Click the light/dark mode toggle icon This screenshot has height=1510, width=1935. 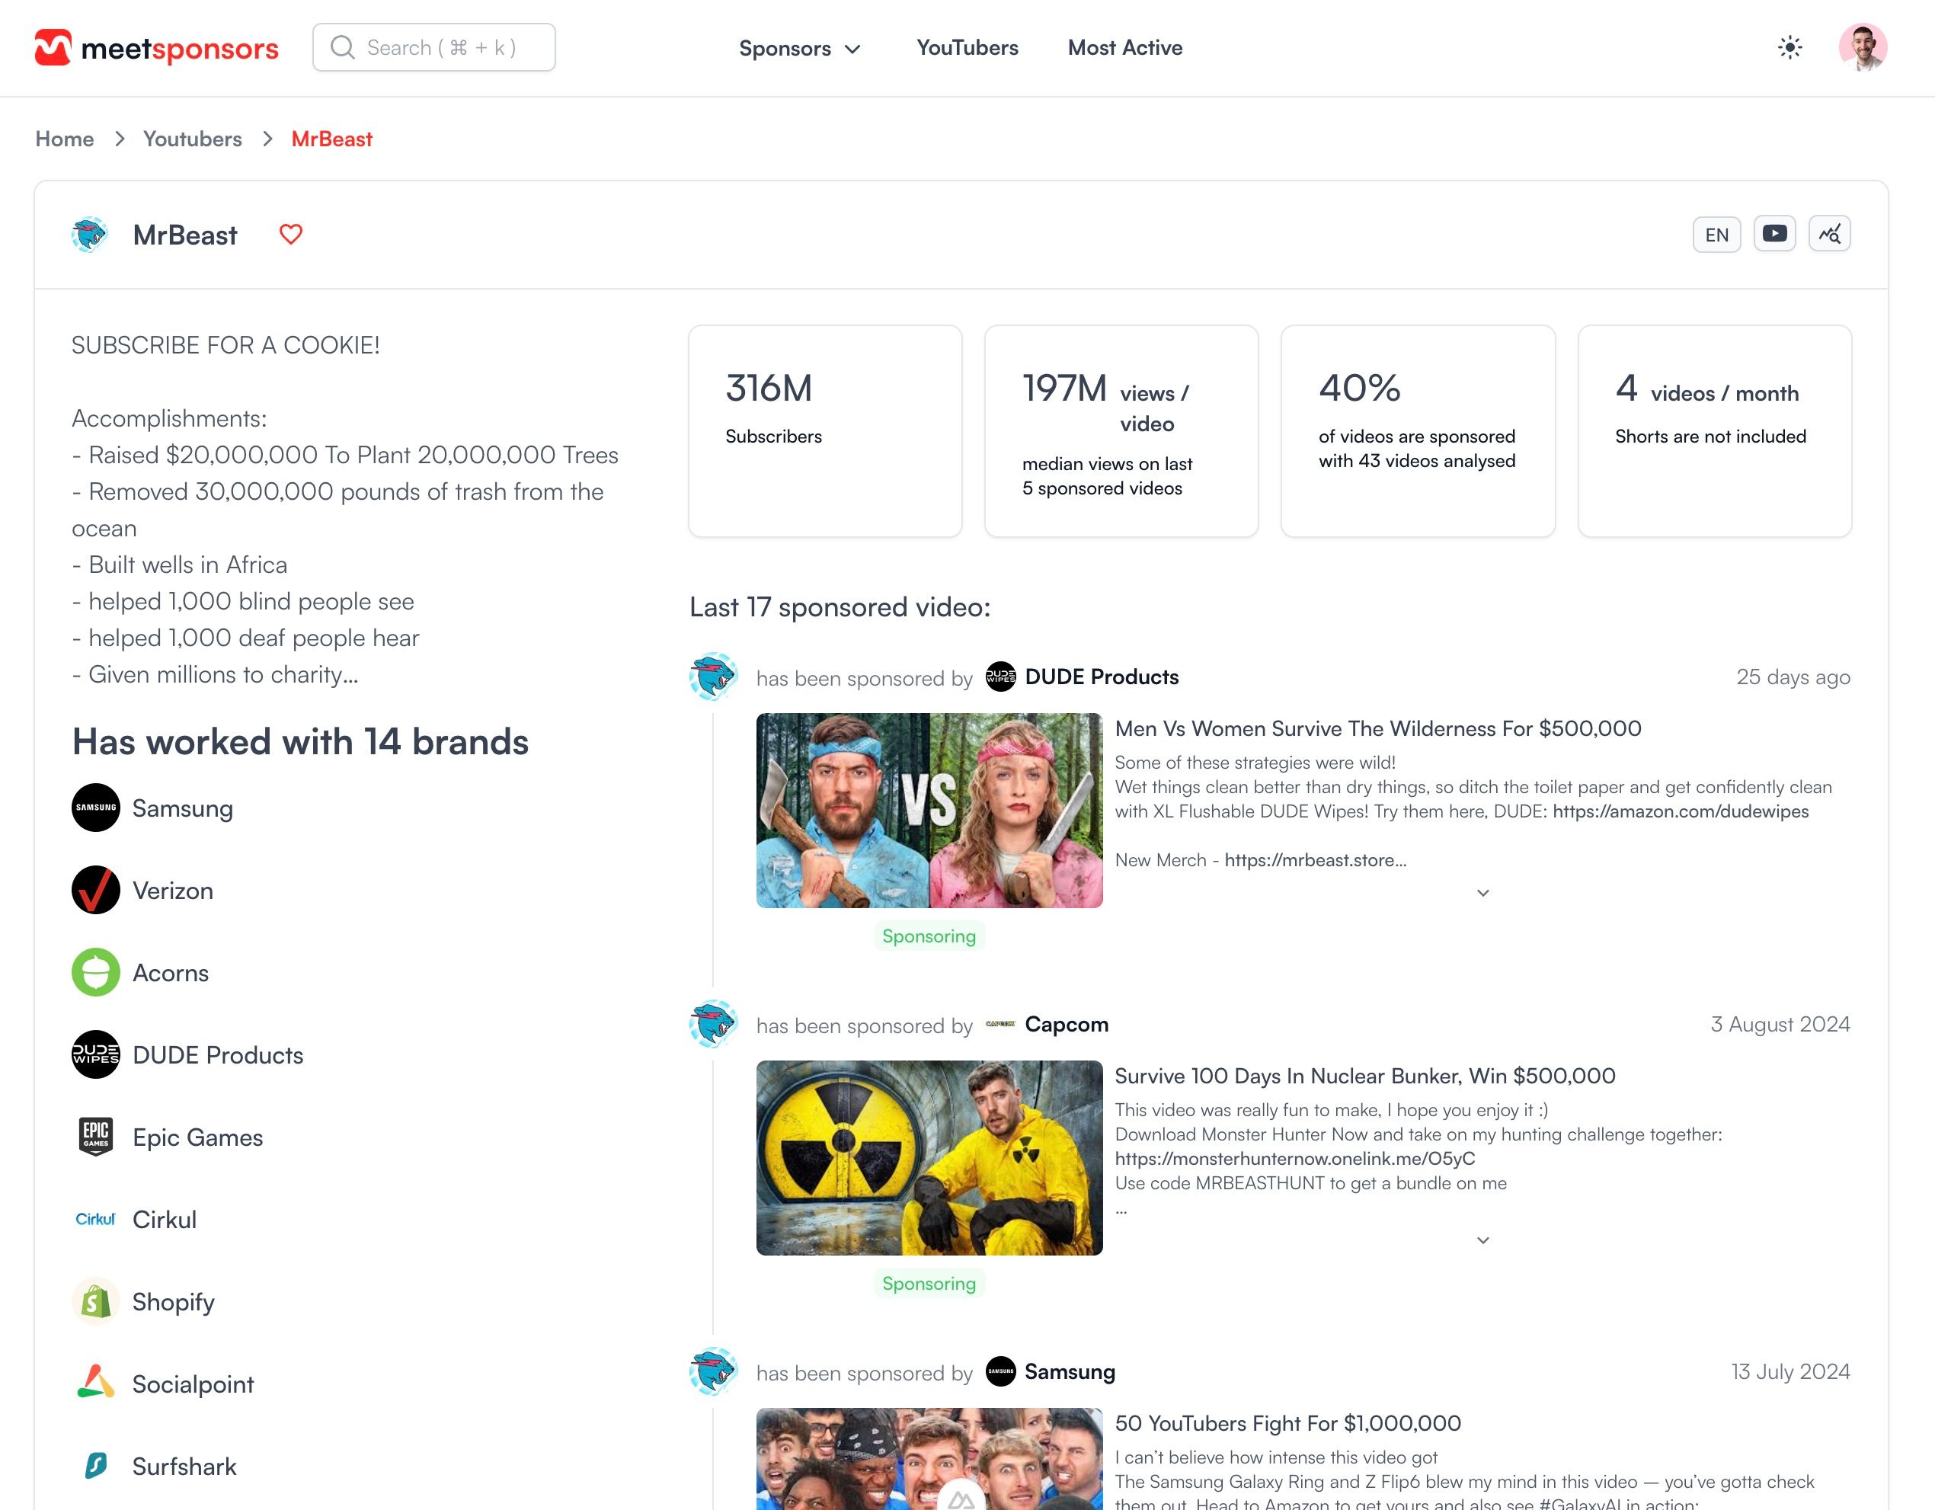pyautogui.click(x=1789, y=47)
